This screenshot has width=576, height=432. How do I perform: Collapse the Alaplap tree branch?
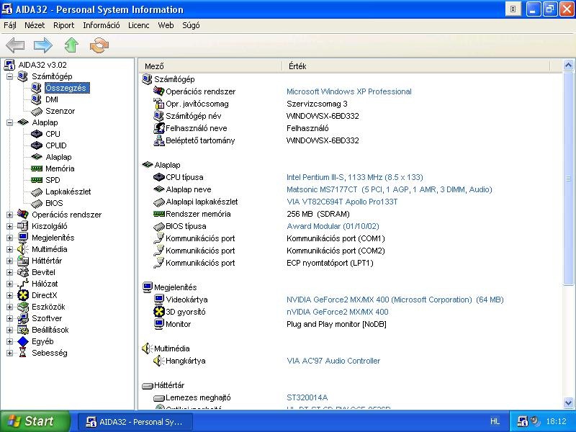(x=9, y=122)
